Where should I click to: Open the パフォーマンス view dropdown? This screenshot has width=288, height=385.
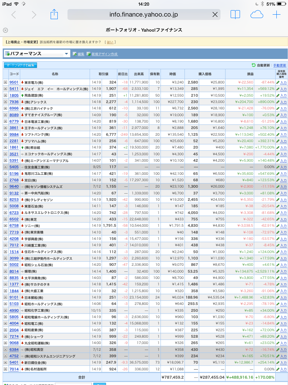tap(37, 53)
